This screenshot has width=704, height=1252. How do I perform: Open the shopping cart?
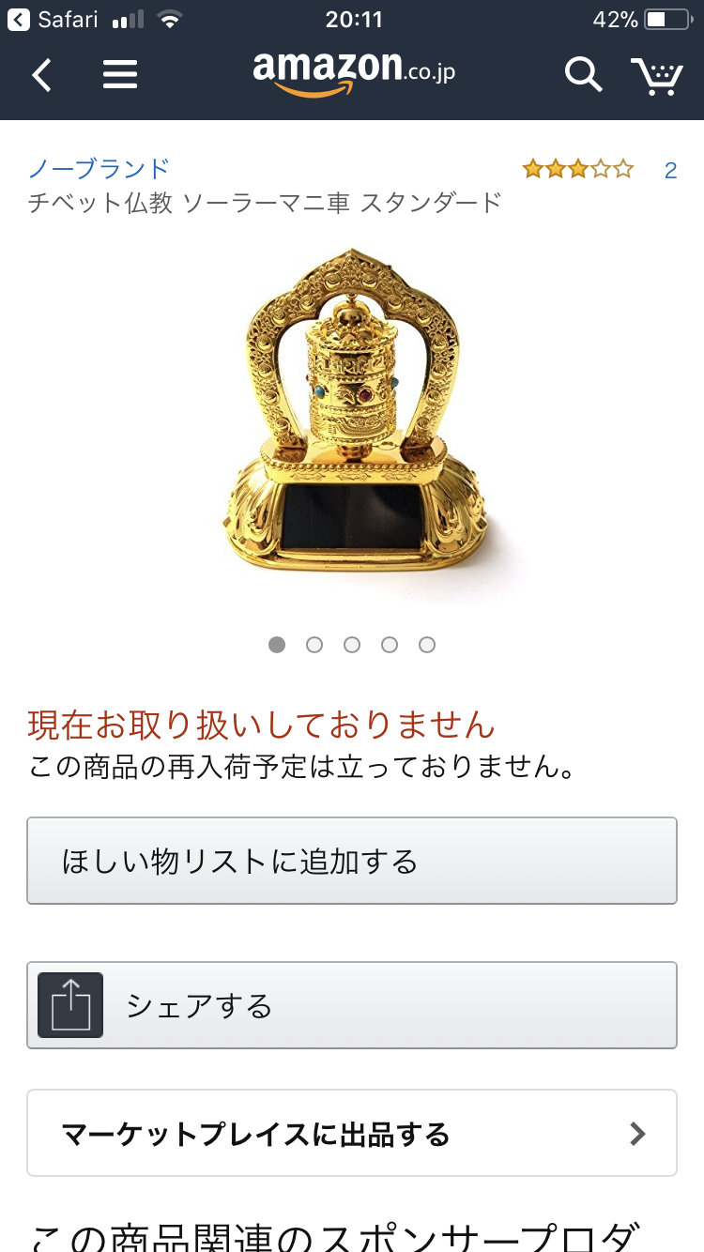pos(656,75)
